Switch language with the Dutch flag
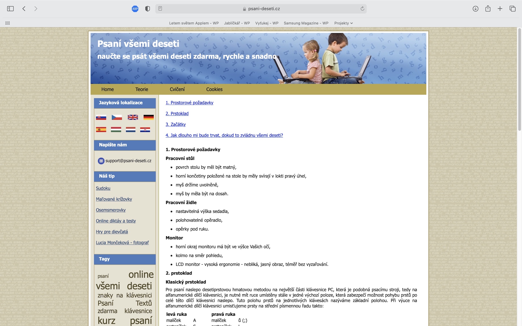Screen dimensions: 522x326 pos(131,130)
